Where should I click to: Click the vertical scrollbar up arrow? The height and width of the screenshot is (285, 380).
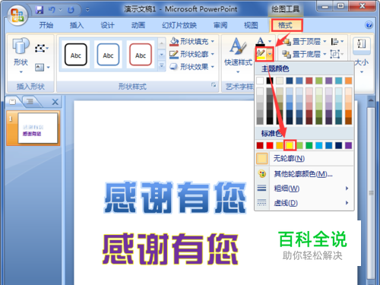pos(371,100)
